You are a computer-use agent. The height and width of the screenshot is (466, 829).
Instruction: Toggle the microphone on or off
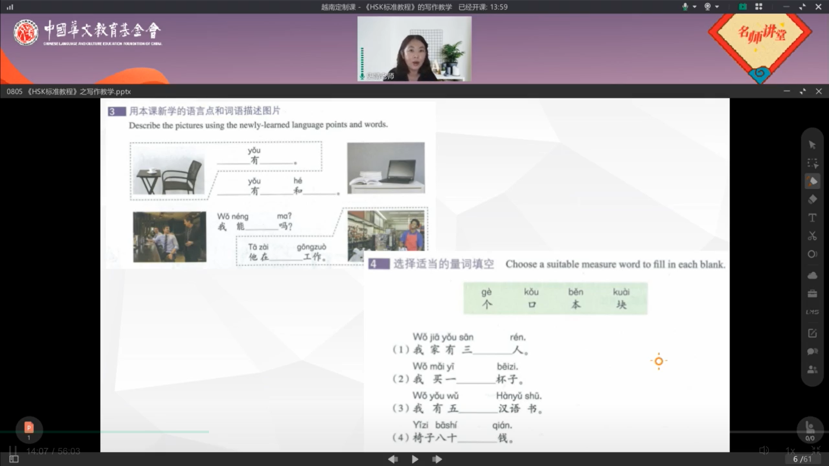[685, 6]
